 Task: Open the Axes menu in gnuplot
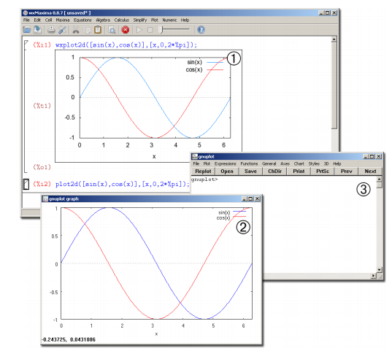[x=285, y=163]
